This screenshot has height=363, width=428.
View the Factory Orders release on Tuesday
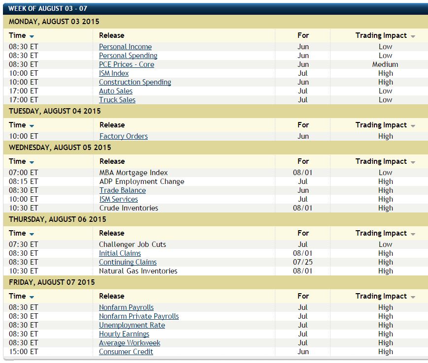[123, 136]
